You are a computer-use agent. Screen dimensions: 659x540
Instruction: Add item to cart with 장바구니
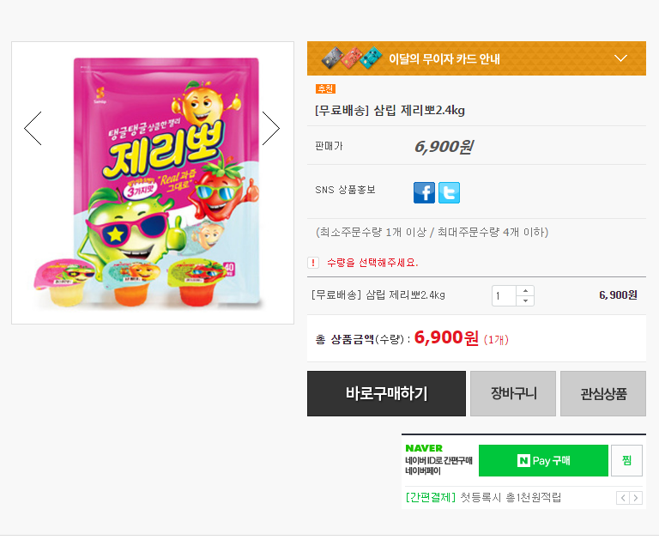(x=513, y=394)
